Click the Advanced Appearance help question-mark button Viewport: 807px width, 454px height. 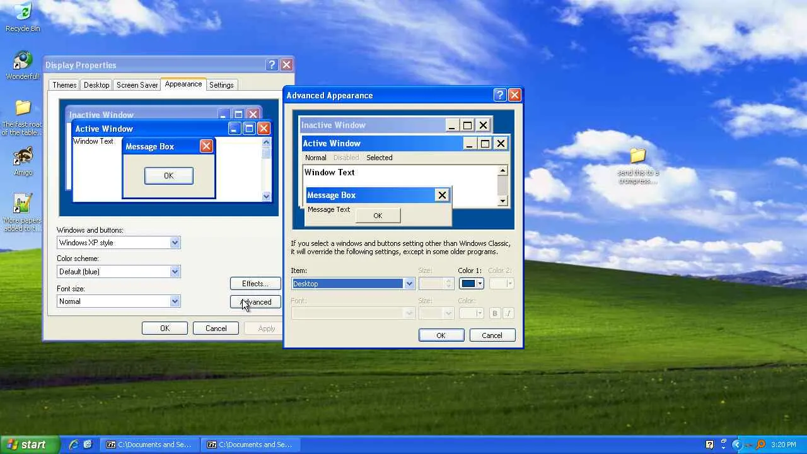click(500, 95)
